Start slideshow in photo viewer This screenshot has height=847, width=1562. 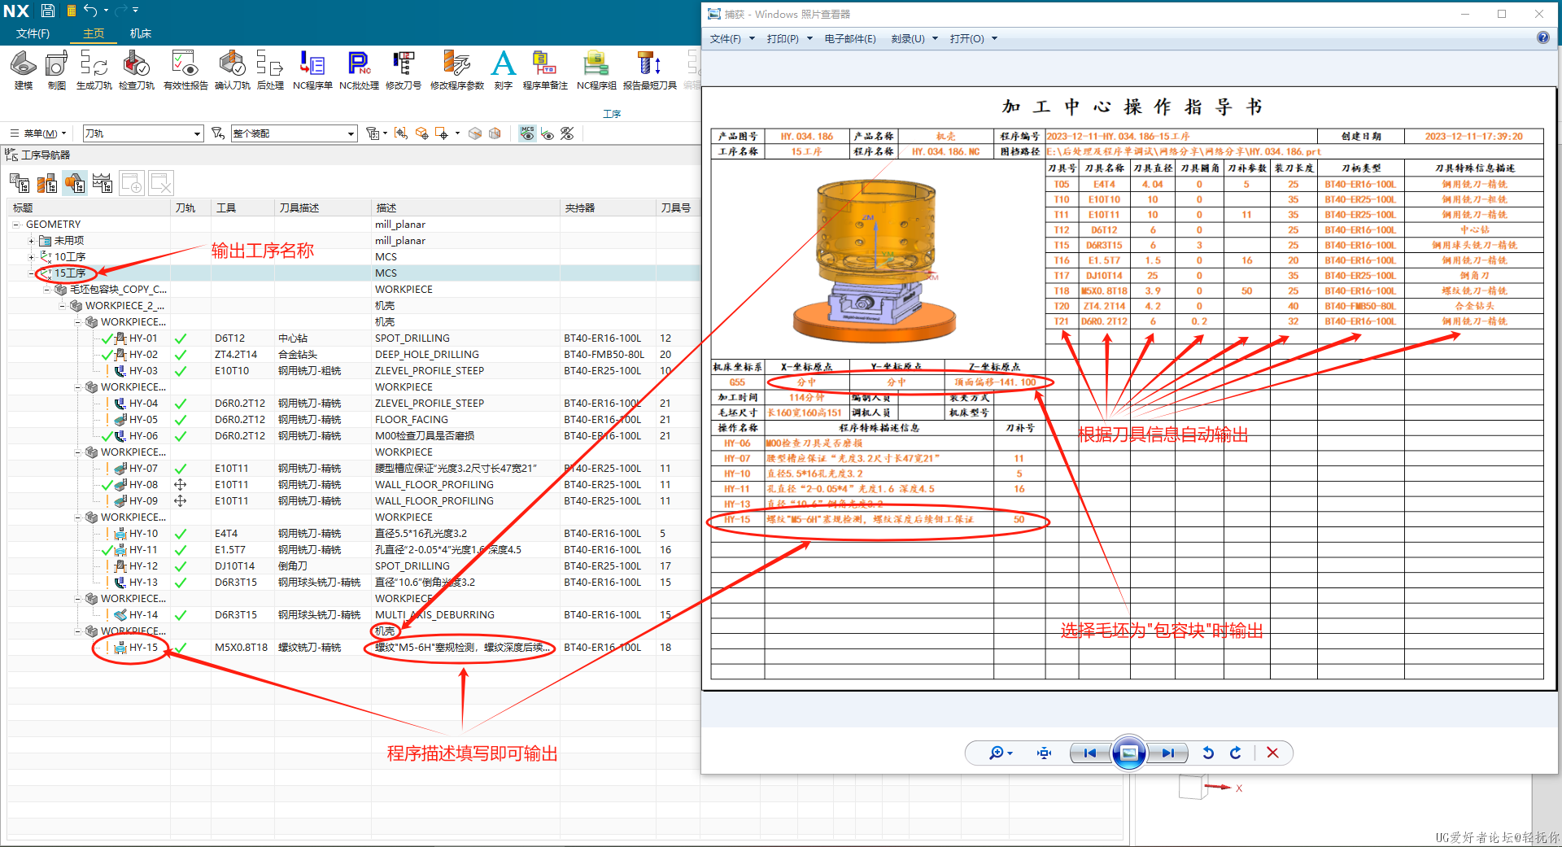tap(1129, 753)
